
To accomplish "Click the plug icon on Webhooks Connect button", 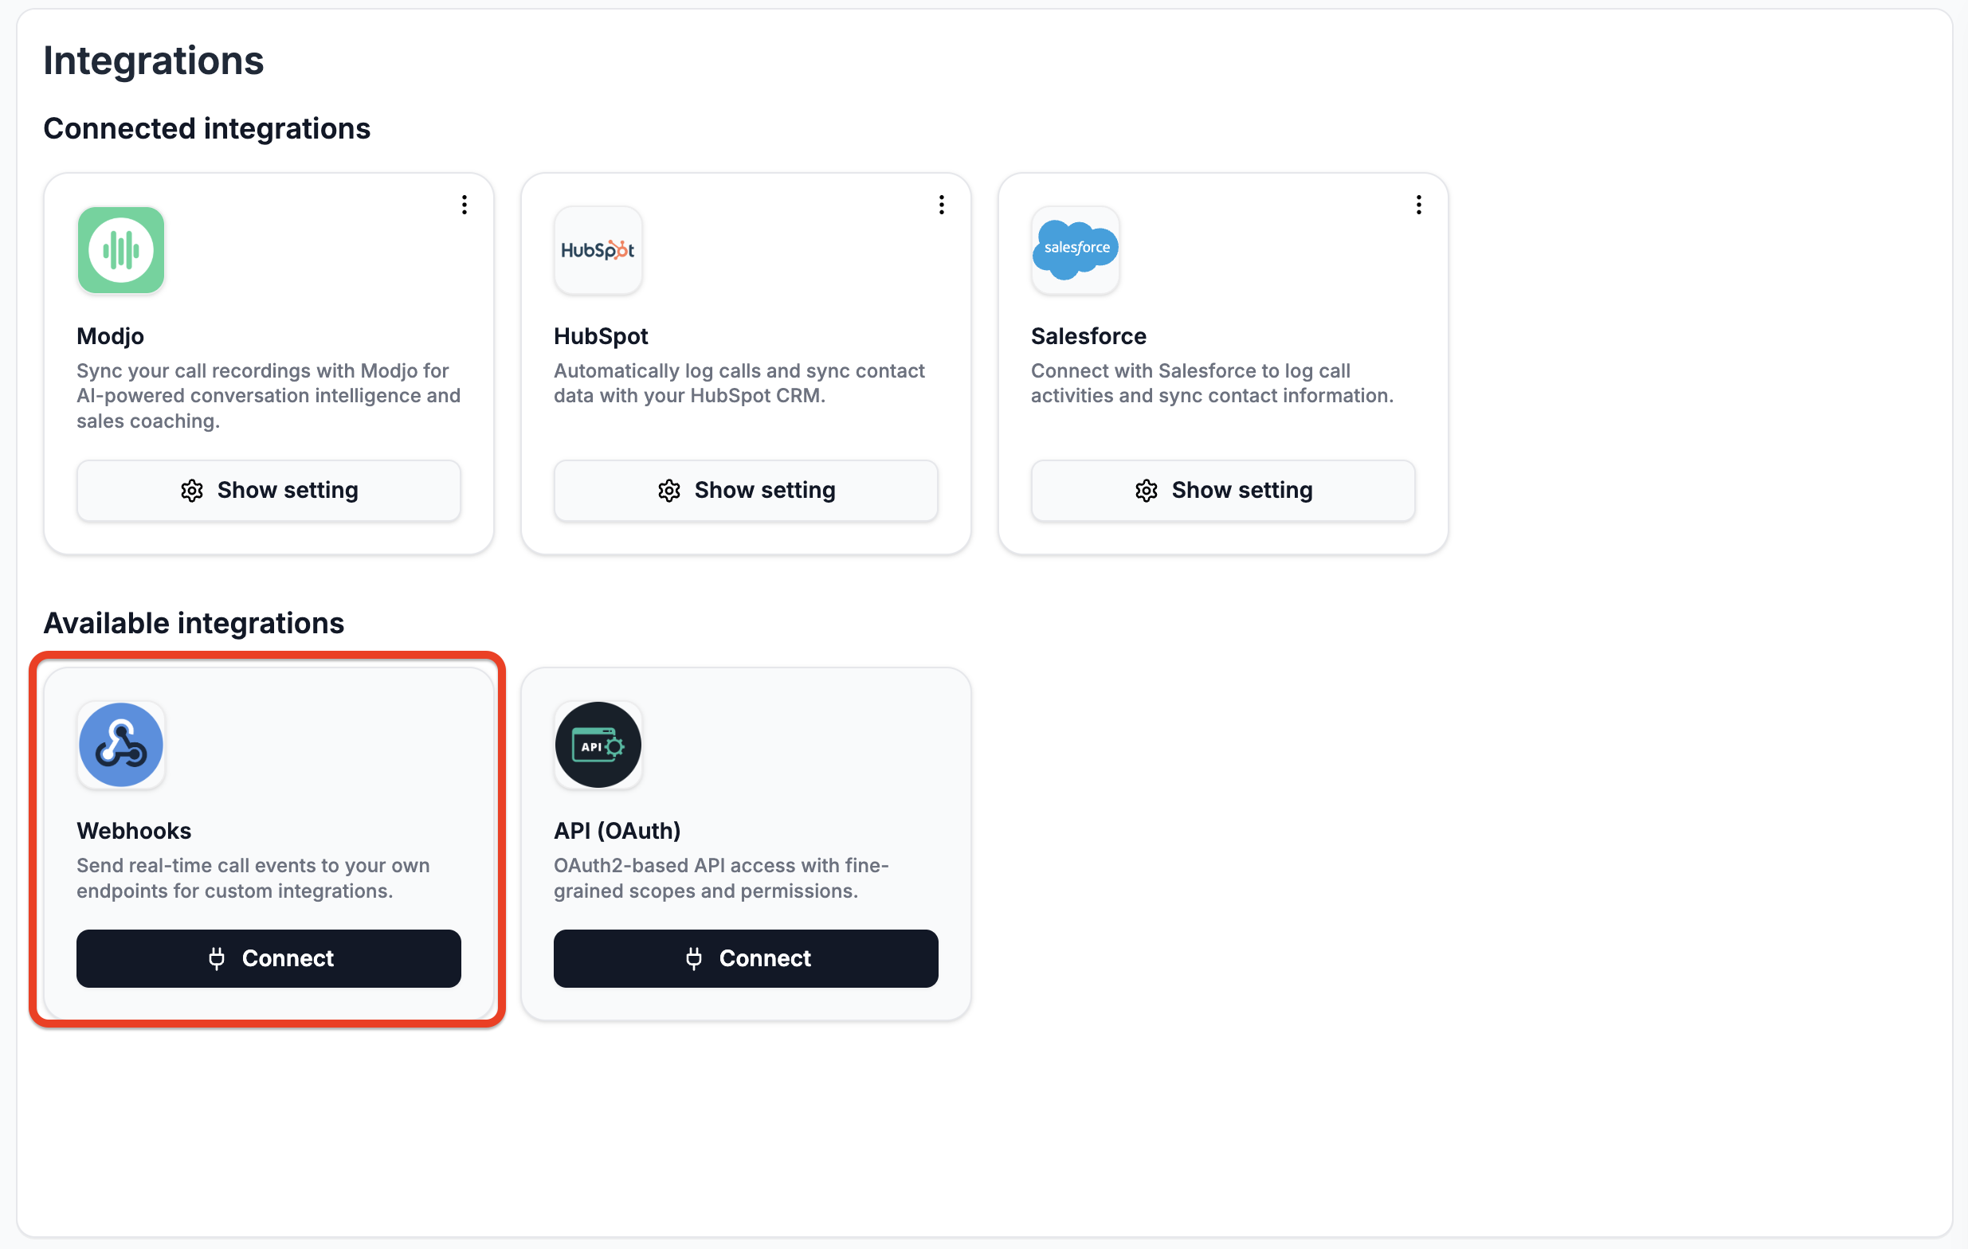I will pyautogui.click(x=218, y=958).
